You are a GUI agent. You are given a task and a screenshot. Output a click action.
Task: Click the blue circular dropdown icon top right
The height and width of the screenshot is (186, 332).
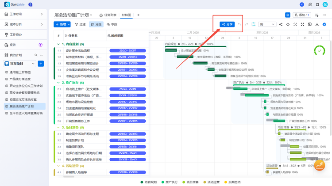coord(302,4)
